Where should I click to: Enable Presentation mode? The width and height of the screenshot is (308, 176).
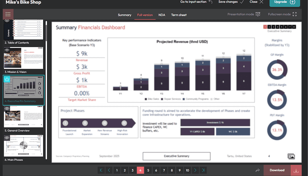243,14
